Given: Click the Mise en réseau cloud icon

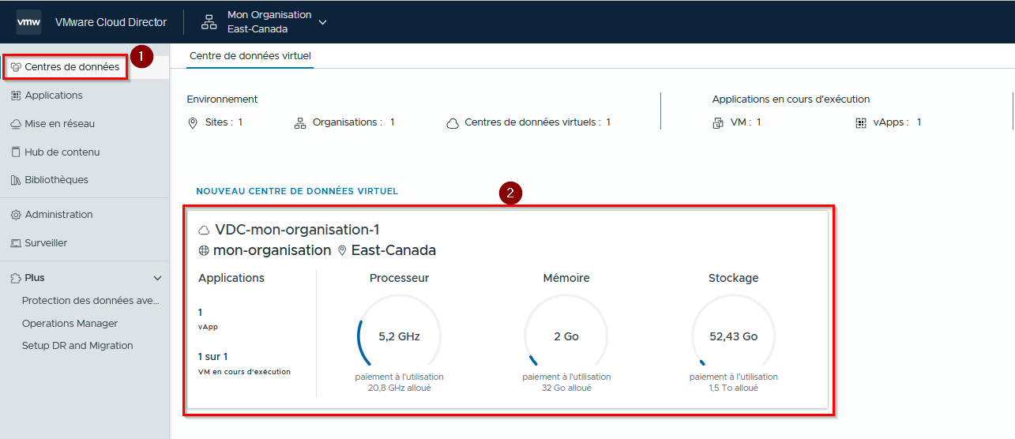Looking at the screenshot, I should 16,124.
